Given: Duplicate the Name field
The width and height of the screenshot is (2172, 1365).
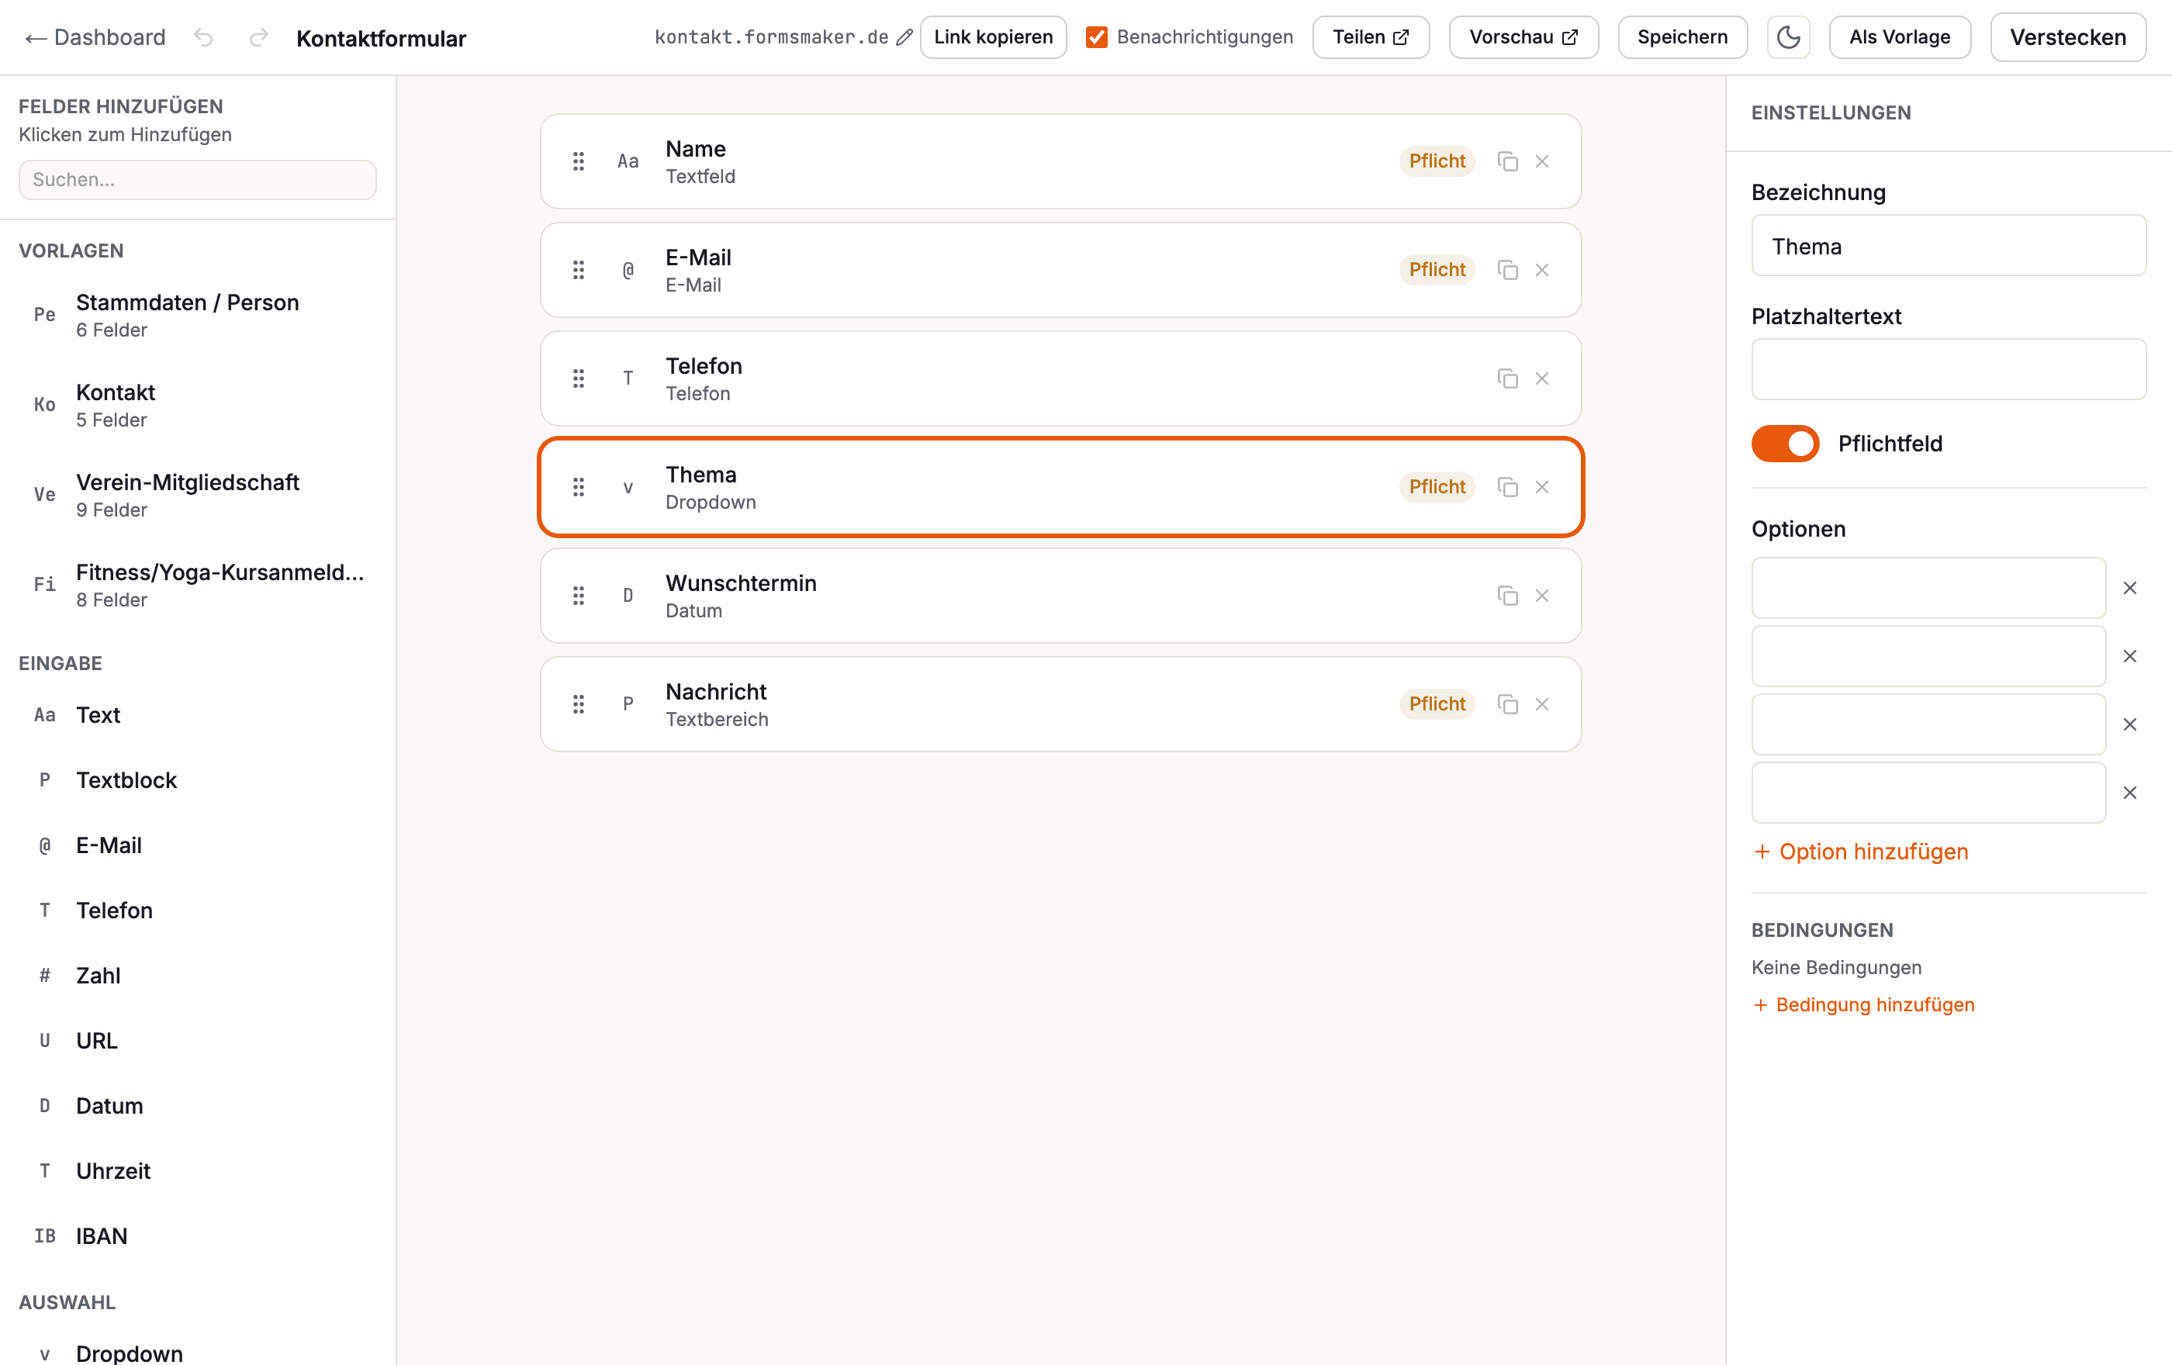Looking at the screenshot, I should click(x=1507, y=161).
